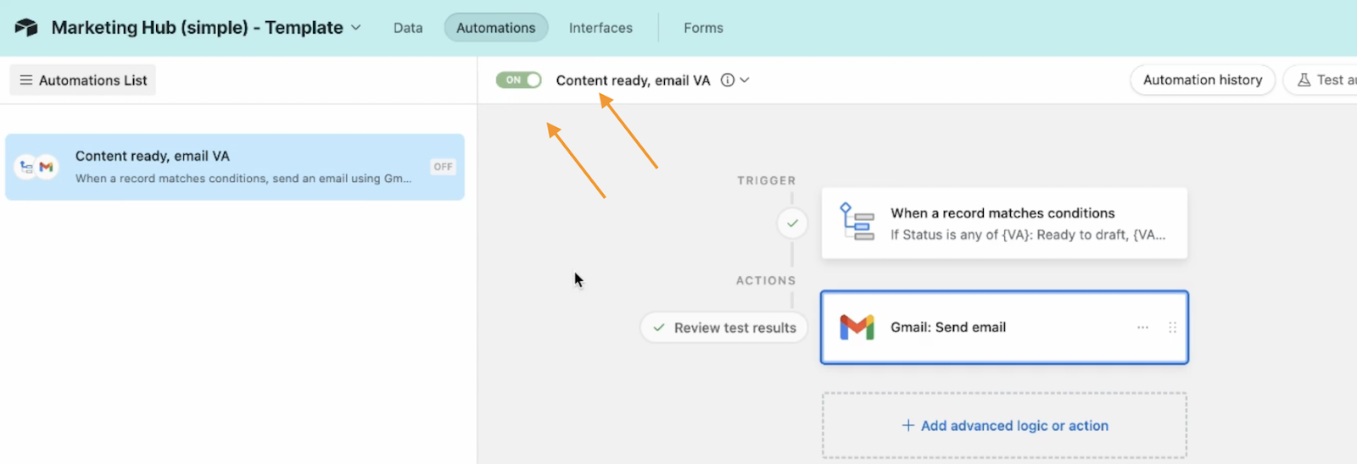Open the Interfaces tab

point(600,28)
